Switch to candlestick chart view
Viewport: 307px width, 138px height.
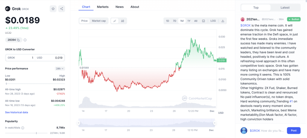coord(123,21)
